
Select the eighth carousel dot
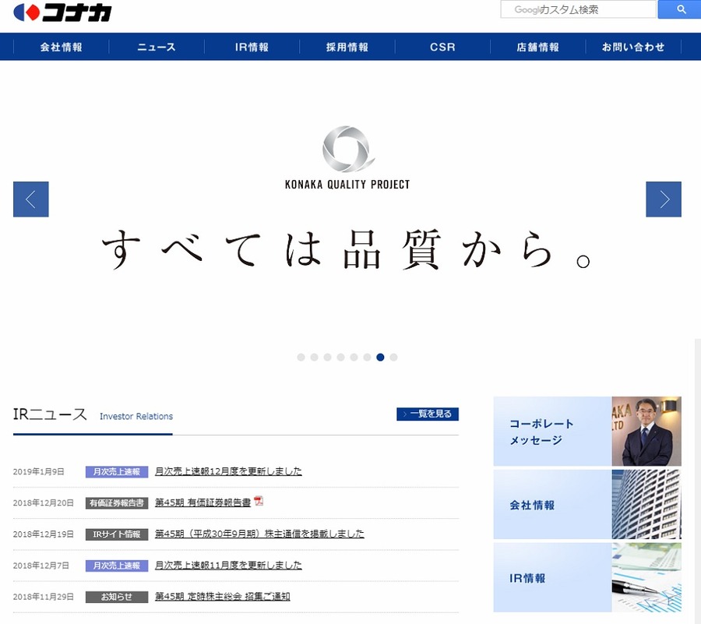coord(393,357)
